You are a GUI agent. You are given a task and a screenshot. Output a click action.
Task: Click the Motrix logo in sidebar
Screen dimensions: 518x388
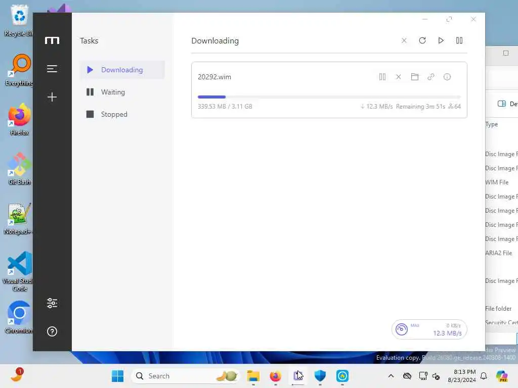[52, 40]
